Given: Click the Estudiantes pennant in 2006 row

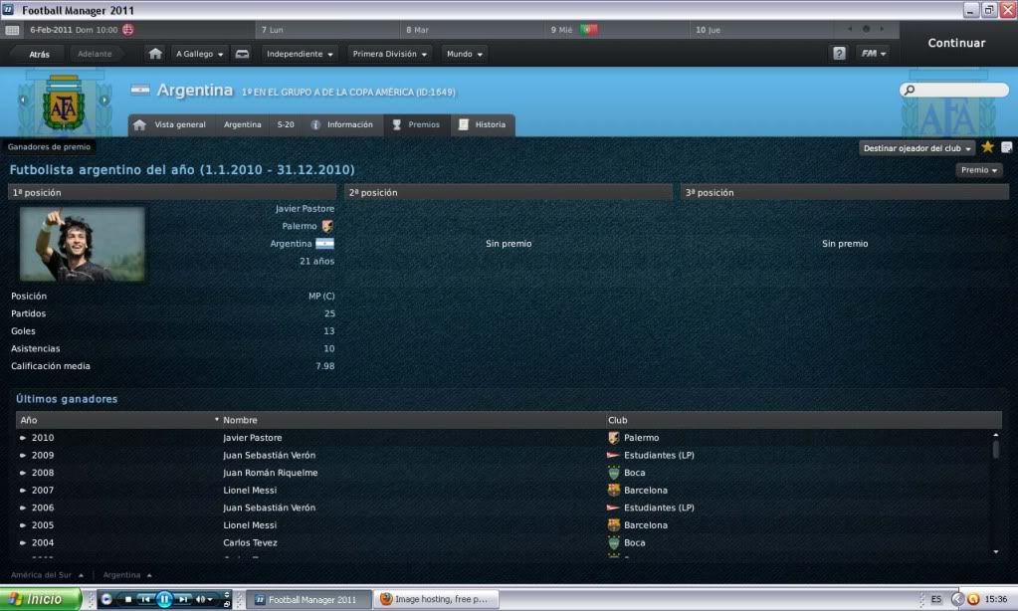Looking at the screenshot, I should pos(613,508).
